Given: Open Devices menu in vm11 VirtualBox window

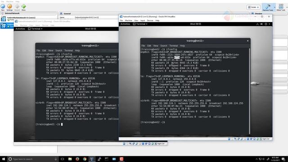Looking at the screenshot, I should point(45,25).
